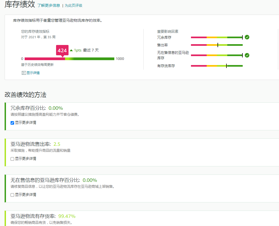The width and height of the screenshot is (279, 226).
Task: Click the 为此页评级 link
Action: pyautogui.click(x=73, y=5)
